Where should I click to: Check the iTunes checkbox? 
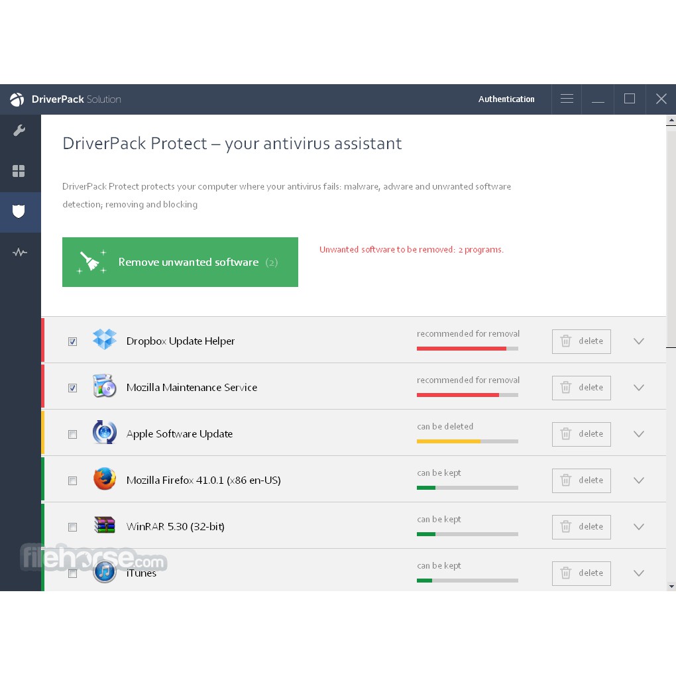pos(72,573)
